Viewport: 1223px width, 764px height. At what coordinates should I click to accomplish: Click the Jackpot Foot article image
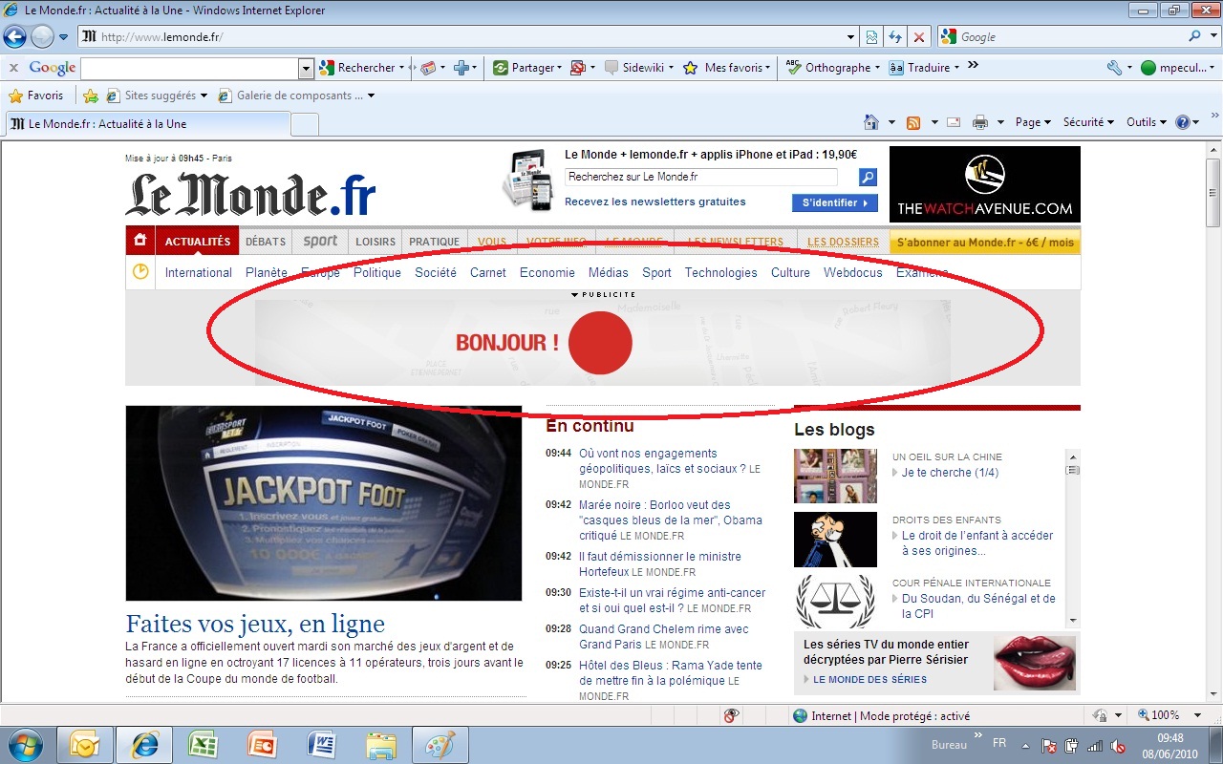[x=324, y=503]
